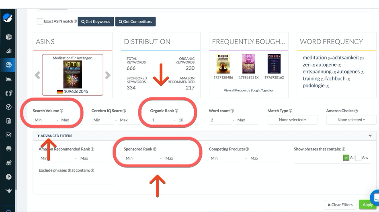379x212 pixels.
Task: Click Search Volume Min field
Action: 44,120
